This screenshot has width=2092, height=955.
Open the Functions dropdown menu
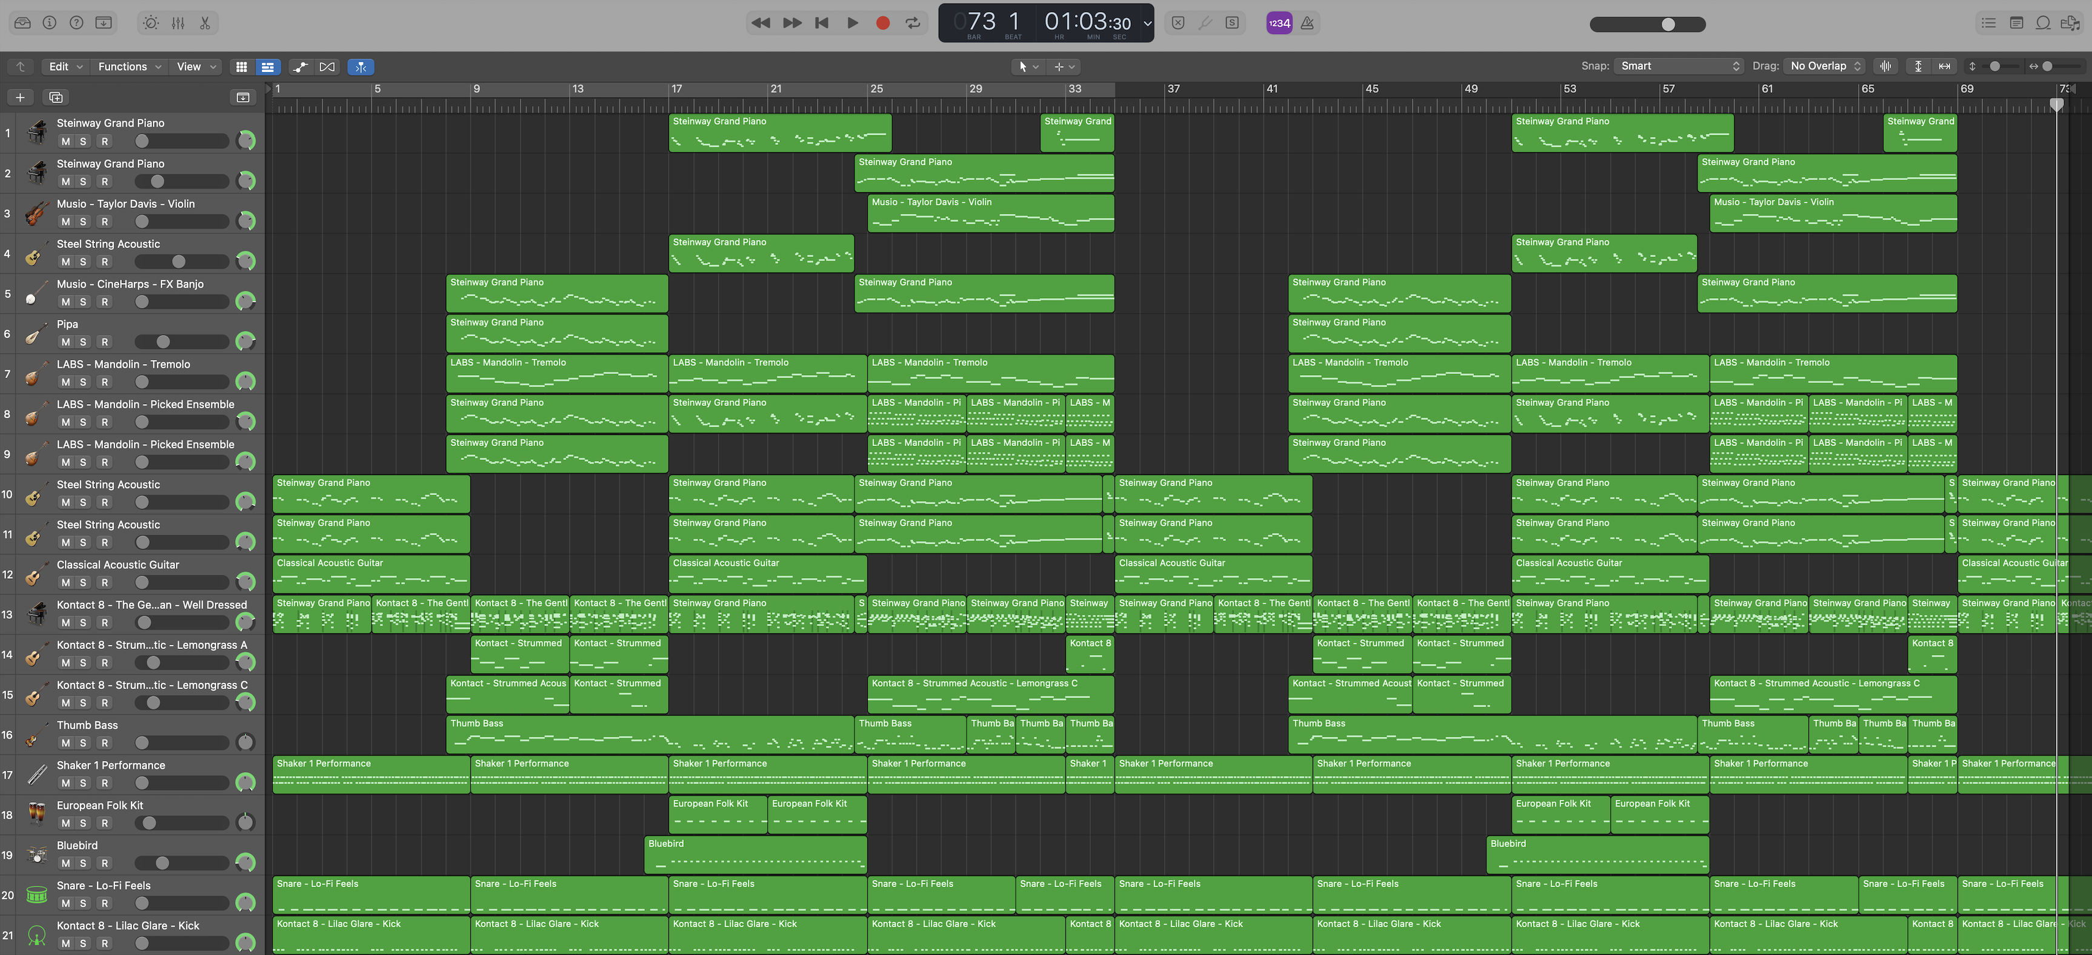(x=130, y=67)
